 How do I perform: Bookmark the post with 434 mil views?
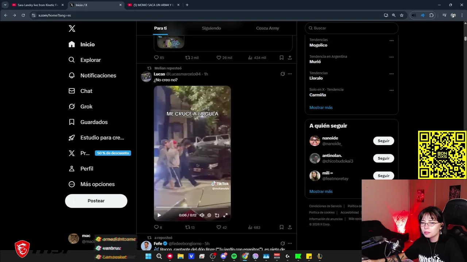282,57
